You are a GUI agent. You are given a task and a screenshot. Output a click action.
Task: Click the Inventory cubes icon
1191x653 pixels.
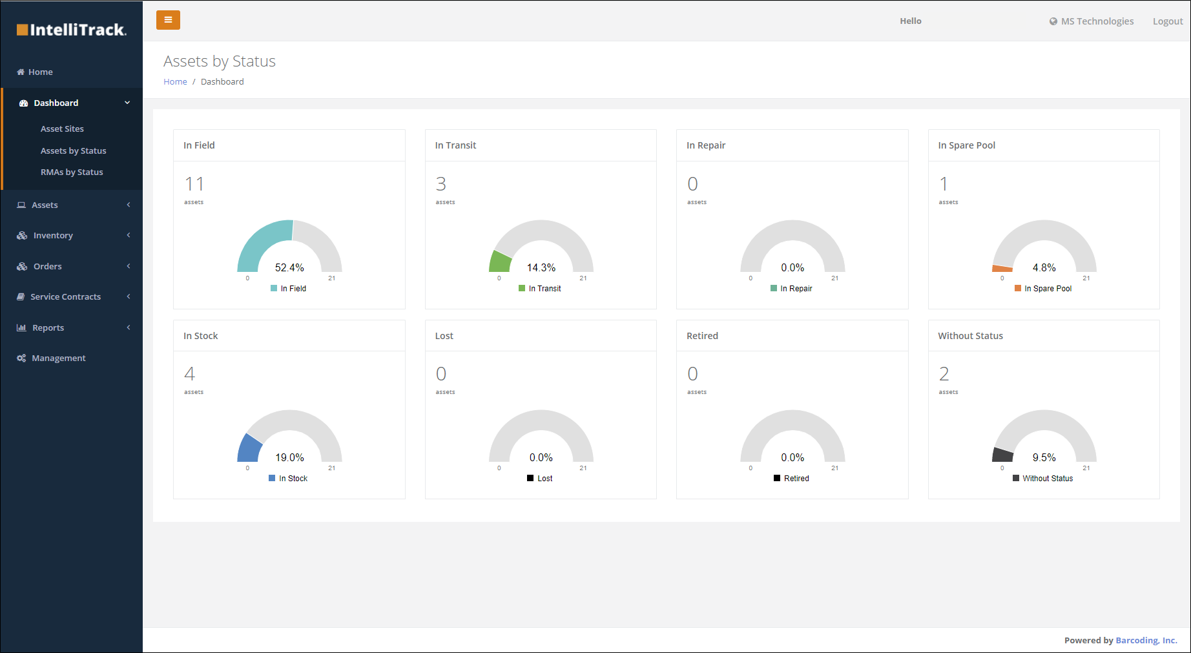click(22, 236)
